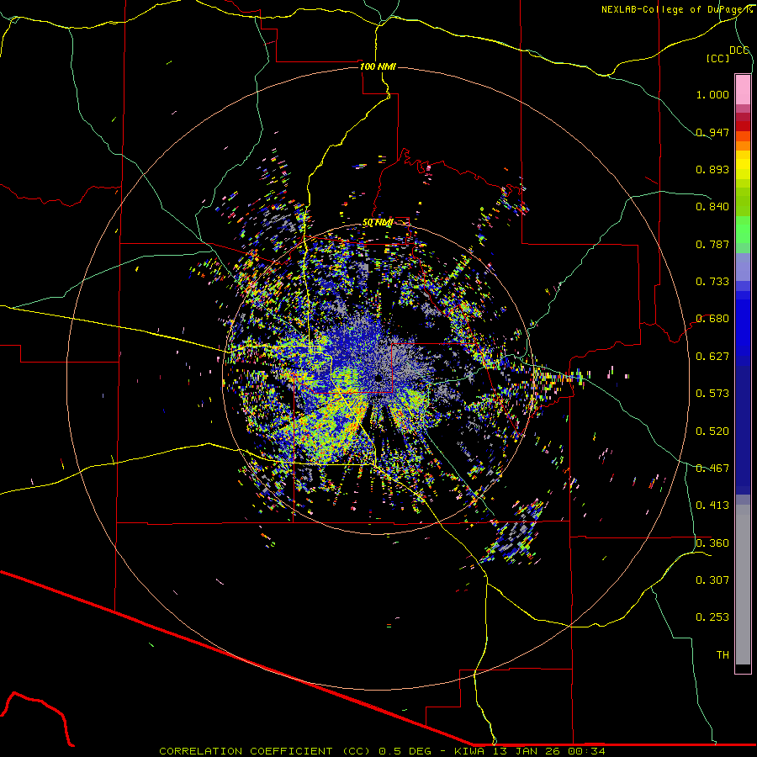
Task: Click the 100 NMI range ring label
Action: pyautogui.click(x=378, y=66)
